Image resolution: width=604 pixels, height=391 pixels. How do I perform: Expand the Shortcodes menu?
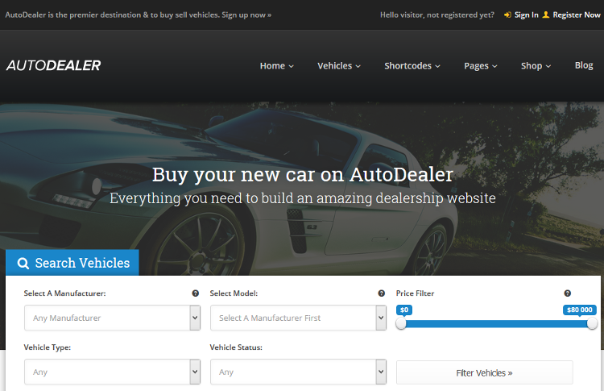pos(412,66)
